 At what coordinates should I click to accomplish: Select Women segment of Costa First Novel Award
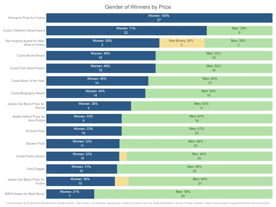click(101, 68)
